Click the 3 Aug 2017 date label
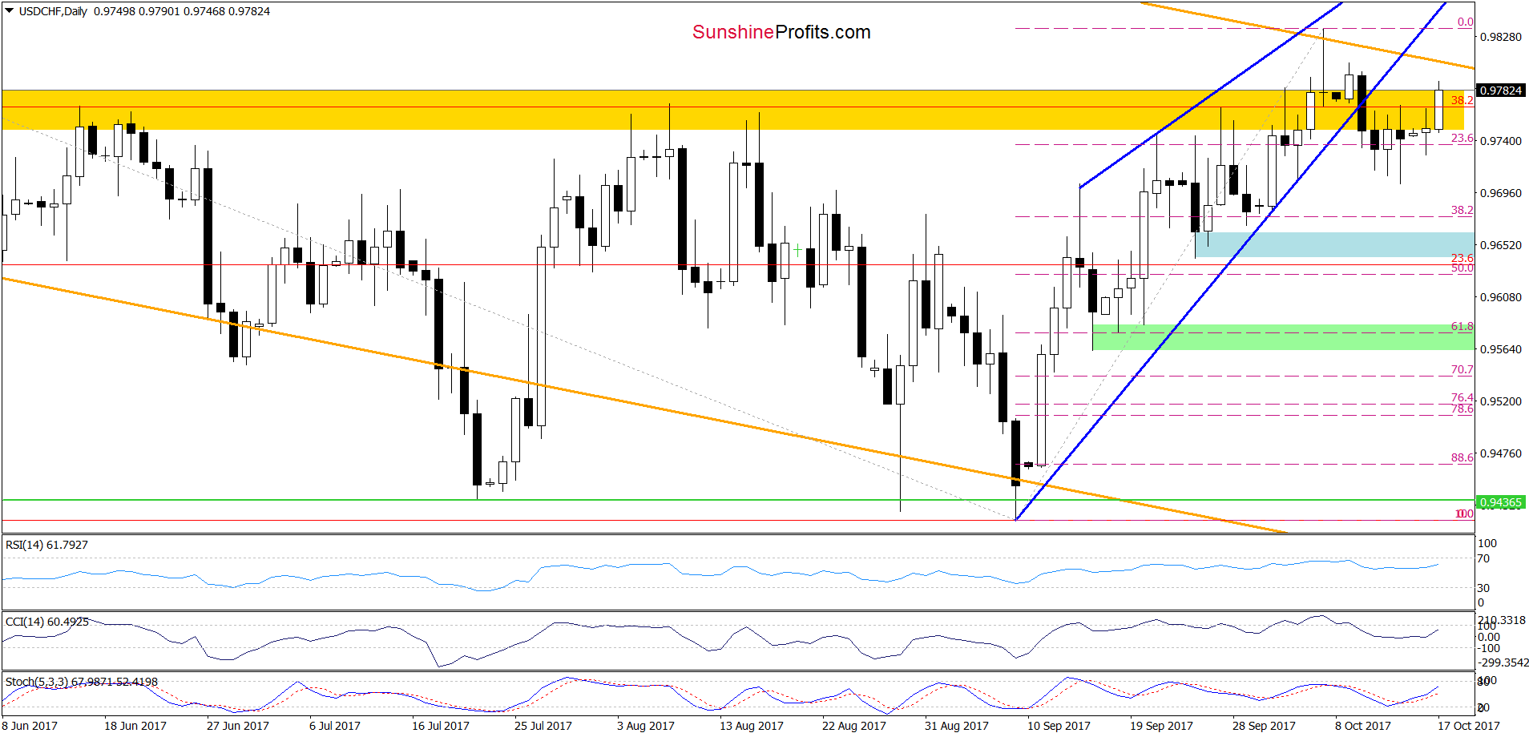 click(x=646, y=726)
